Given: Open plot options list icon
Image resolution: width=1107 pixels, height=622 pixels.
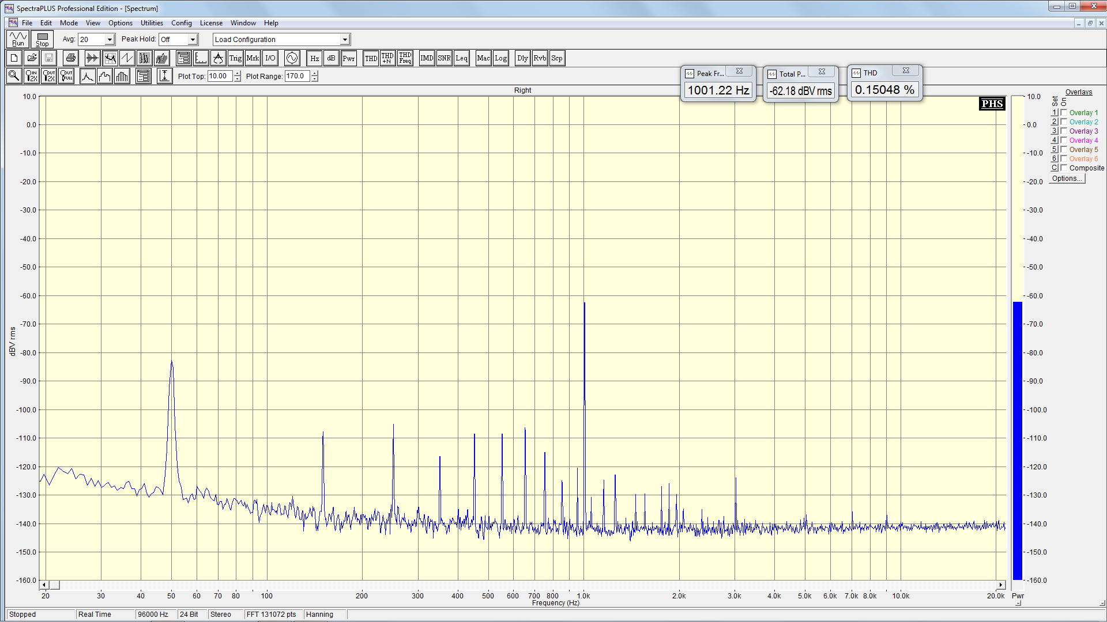Looking at the screenshot, I should pyautogui.click(x=144, y=76).
